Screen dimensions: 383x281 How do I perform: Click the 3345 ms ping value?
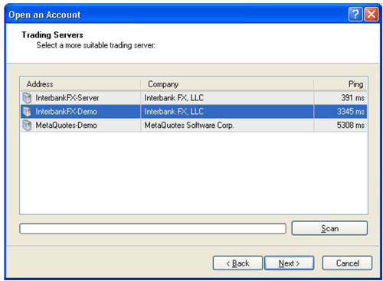(x=351, y=112)
